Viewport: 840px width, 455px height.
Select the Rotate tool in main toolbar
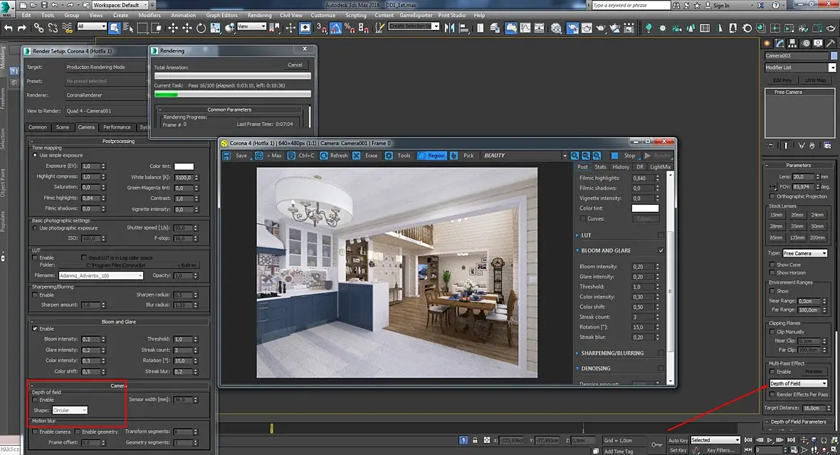(x=201, y=28)
